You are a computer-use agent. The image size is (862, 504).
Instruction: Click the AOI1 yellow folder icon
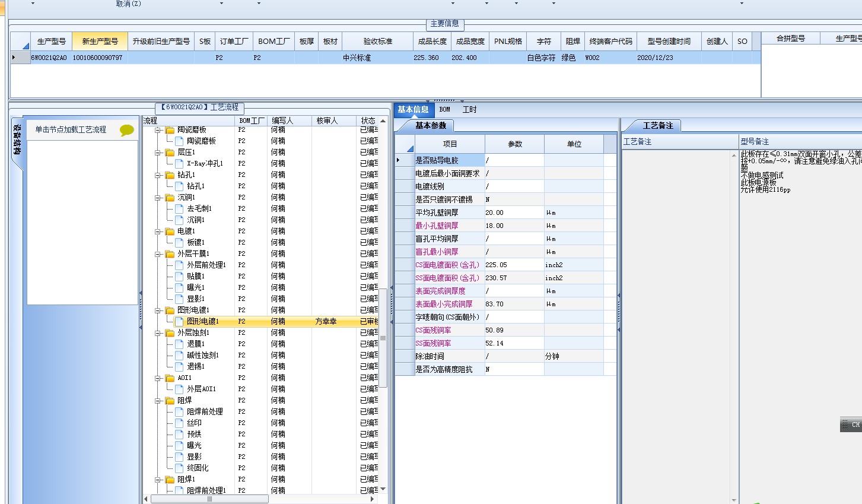tap(170, 378)
